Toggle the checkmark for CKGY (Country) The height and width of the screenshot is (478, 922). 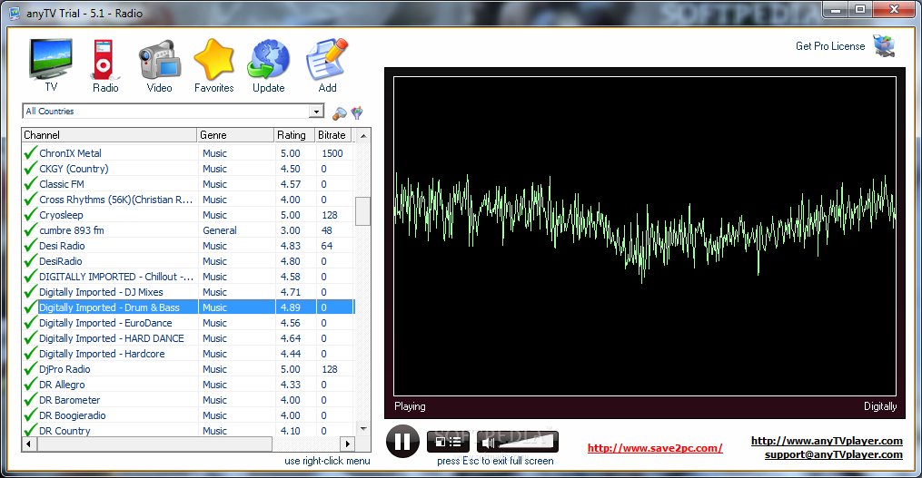tap(31, 169)
